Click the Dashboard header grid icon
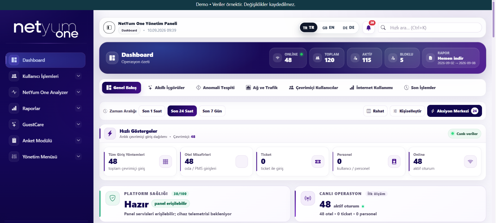The height and width of the screenshot is (223, 496). pos(112,58)
